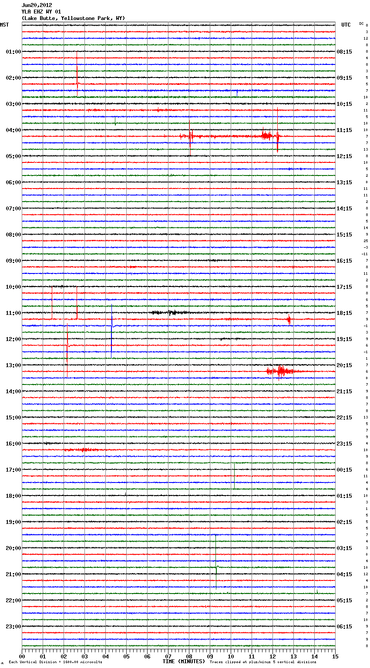Click the DC column header
This screenshot has height=668, width=370.
click(361, 24)
